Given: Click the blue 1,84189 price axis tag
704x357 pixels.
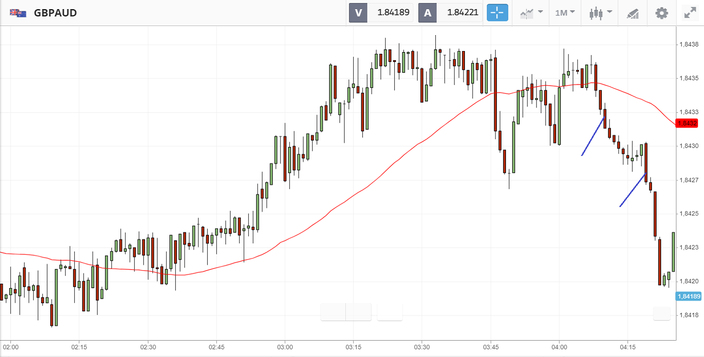Looking at the screenshot, I should pyautogui.click(x=688, y=296).
